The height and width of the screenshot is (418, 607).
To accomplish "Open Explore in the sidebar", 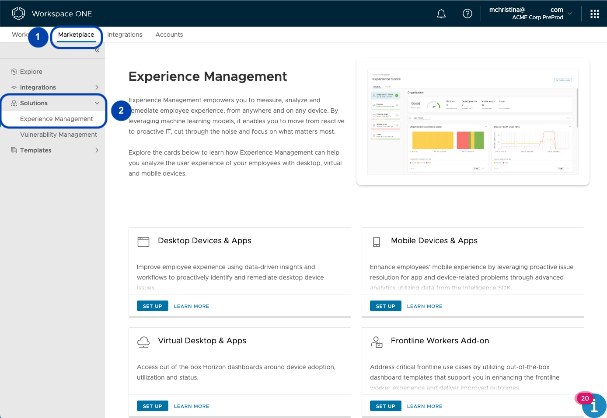I will pyautogui.click(x=31, y=72).
